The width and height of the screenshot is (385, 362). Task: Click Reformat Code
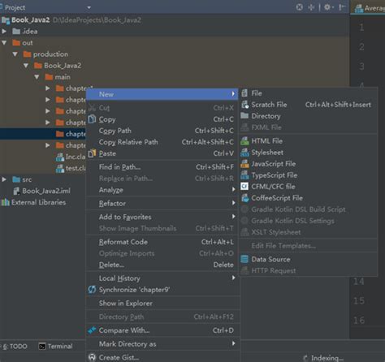tap(162, 242)
